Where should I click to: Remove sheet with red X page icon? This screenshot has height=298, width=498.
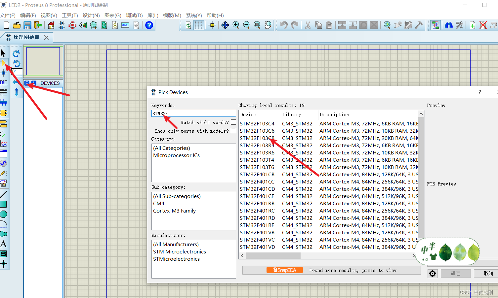point(483,25)
